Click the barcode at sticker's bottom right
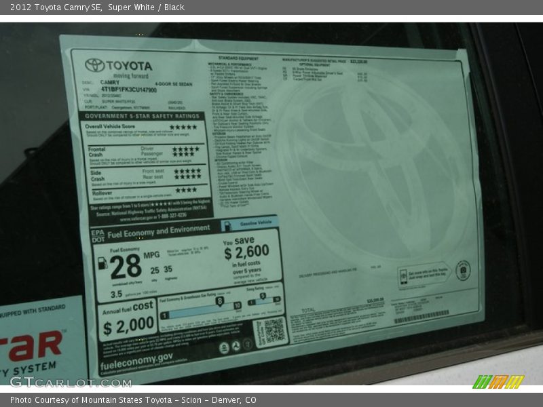 point(422,317)
